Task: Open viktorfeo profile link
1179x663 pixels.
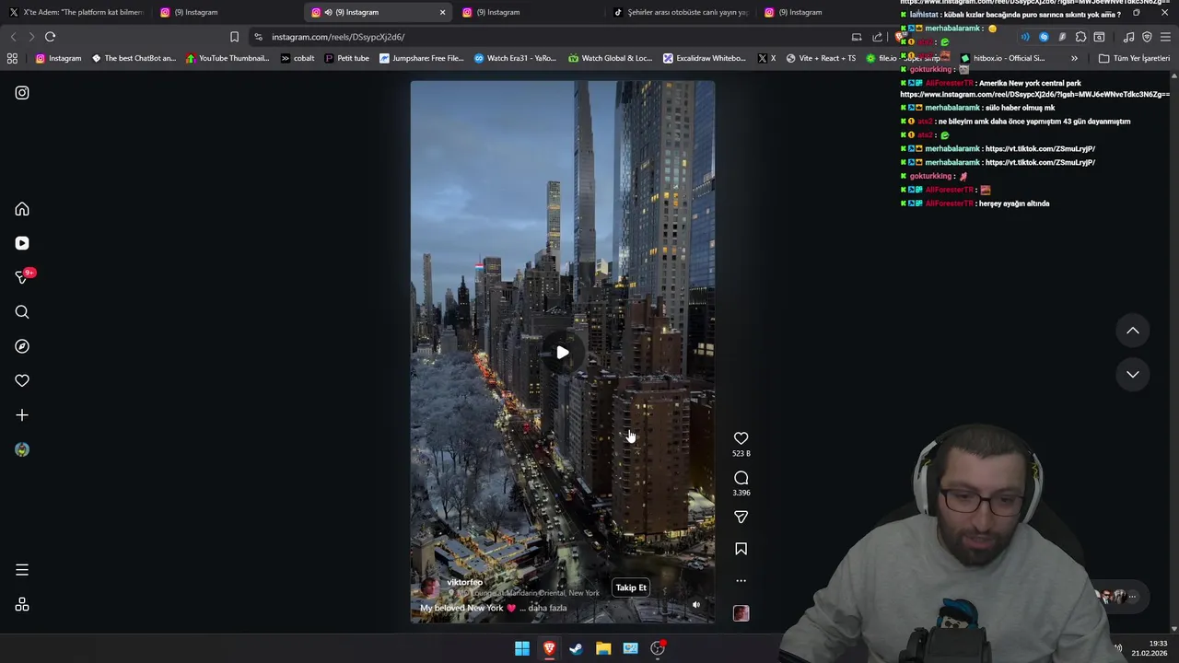Action: coord(464,582)
